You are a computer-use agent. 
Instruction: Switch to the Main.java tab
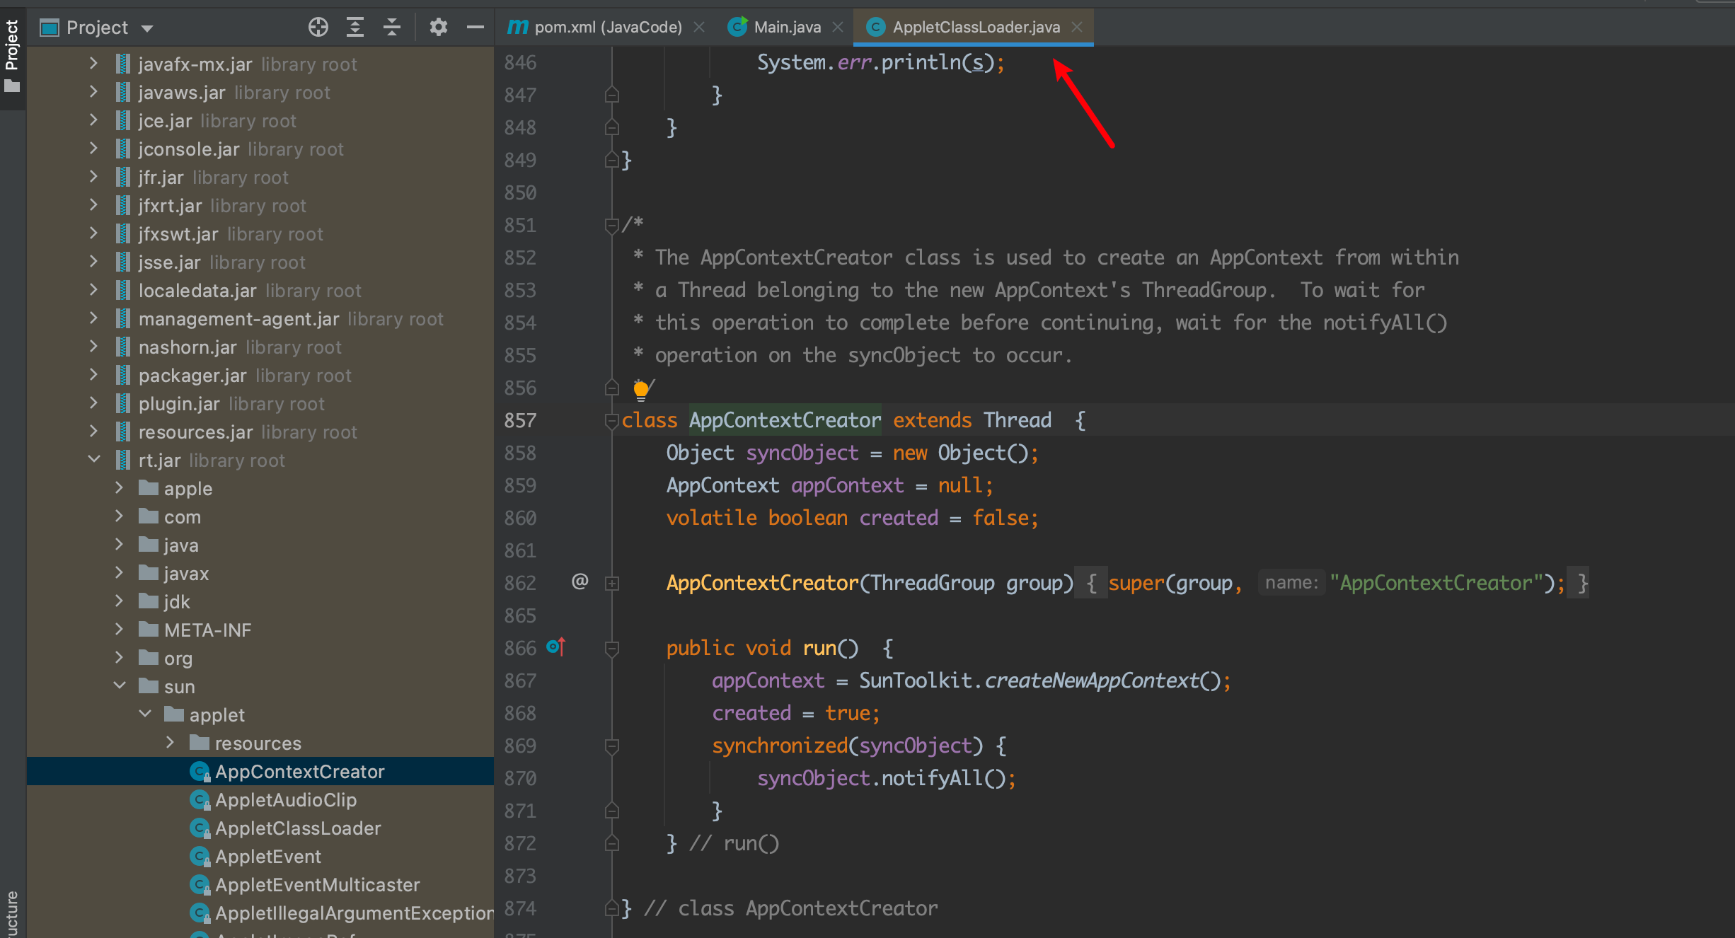point(786,27)
